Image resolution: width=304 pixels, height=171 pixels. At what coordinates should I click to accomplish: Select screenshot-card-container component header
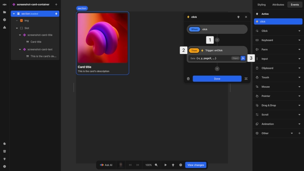(x=33, y=4)
